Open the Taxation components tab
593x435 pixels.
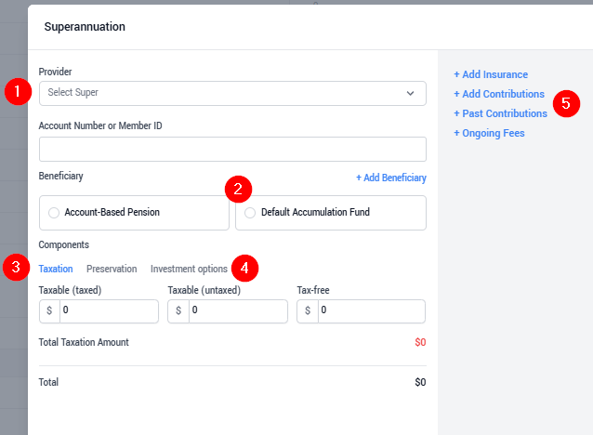(56, 269)
